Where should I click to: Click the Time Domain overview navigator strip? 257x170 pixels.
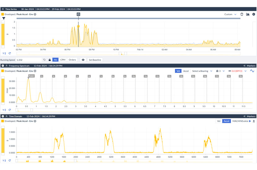pyautogui.click(x=134, y=161)
